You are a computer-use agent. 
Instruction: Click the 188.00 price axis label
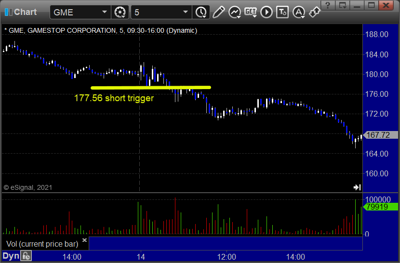point(377,34)
